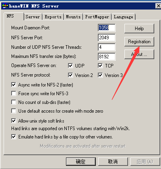Click the UDP NFS Server Threads field
The width and height of the screenshot is (161, 169).
[x=107, y=47]
